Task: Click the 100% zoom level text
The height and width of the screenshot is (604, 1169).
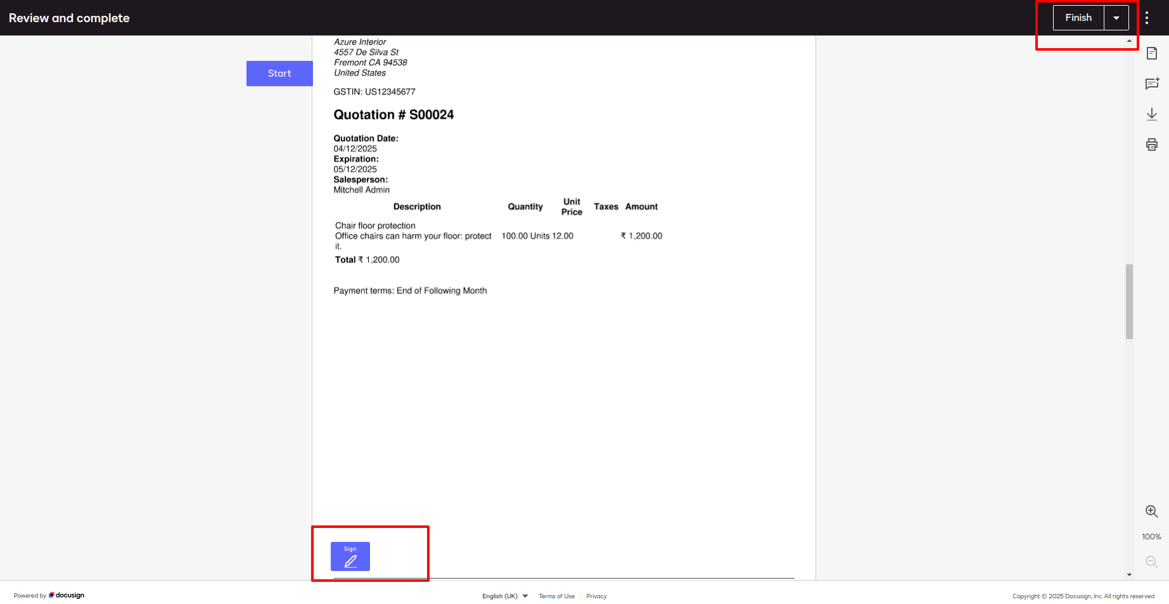Action: tap(1152, 537)
